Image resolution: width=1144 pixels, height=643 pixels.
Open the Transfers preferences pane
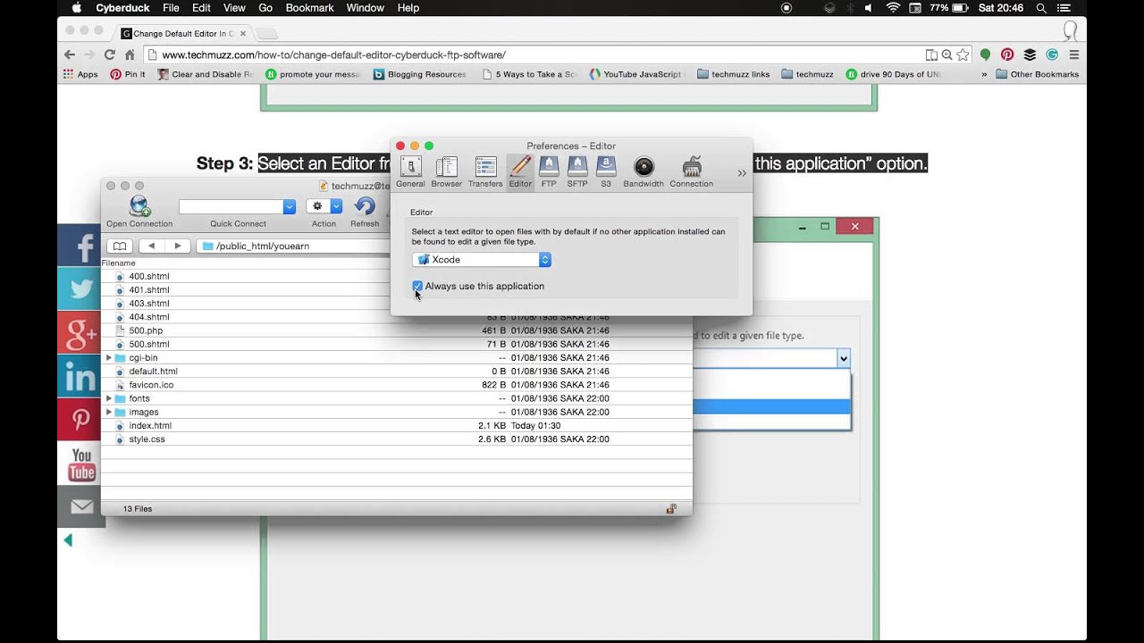pos(485,171)
